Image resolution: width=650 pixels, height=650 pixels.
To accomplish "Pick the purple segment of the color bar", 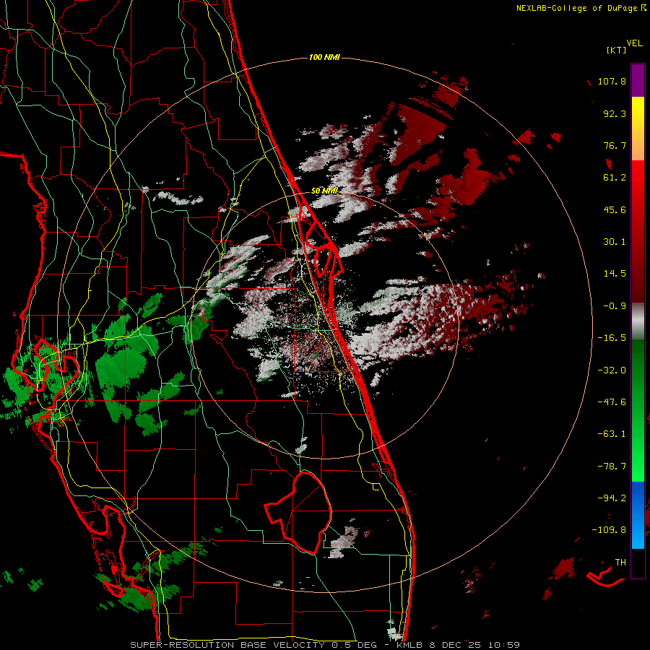I will pos(638,80).
